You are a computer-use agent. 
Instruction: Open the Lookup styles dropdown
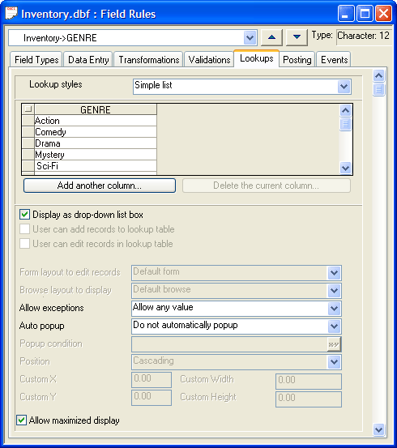point(344,87)
